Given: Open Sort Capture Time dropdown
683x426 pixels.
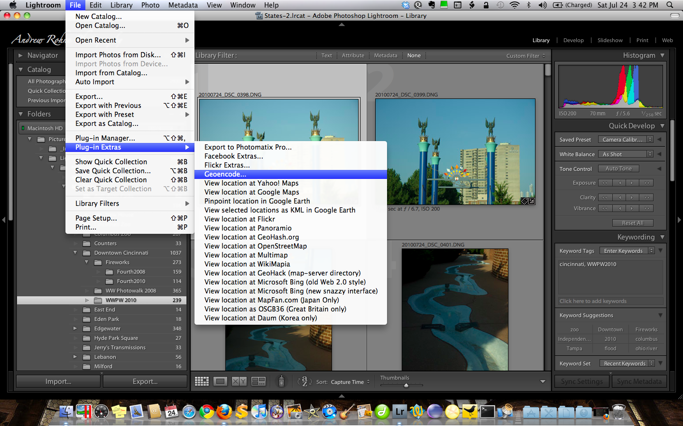Looking at the screenshot, I should (350, 382).
